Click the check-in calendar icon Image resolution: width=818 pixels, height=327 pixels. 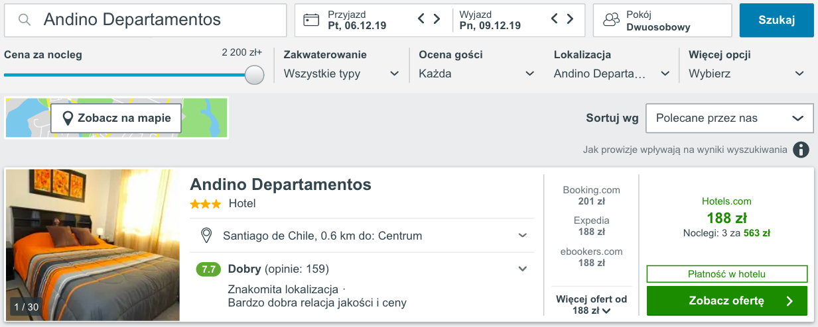point(311,20)
